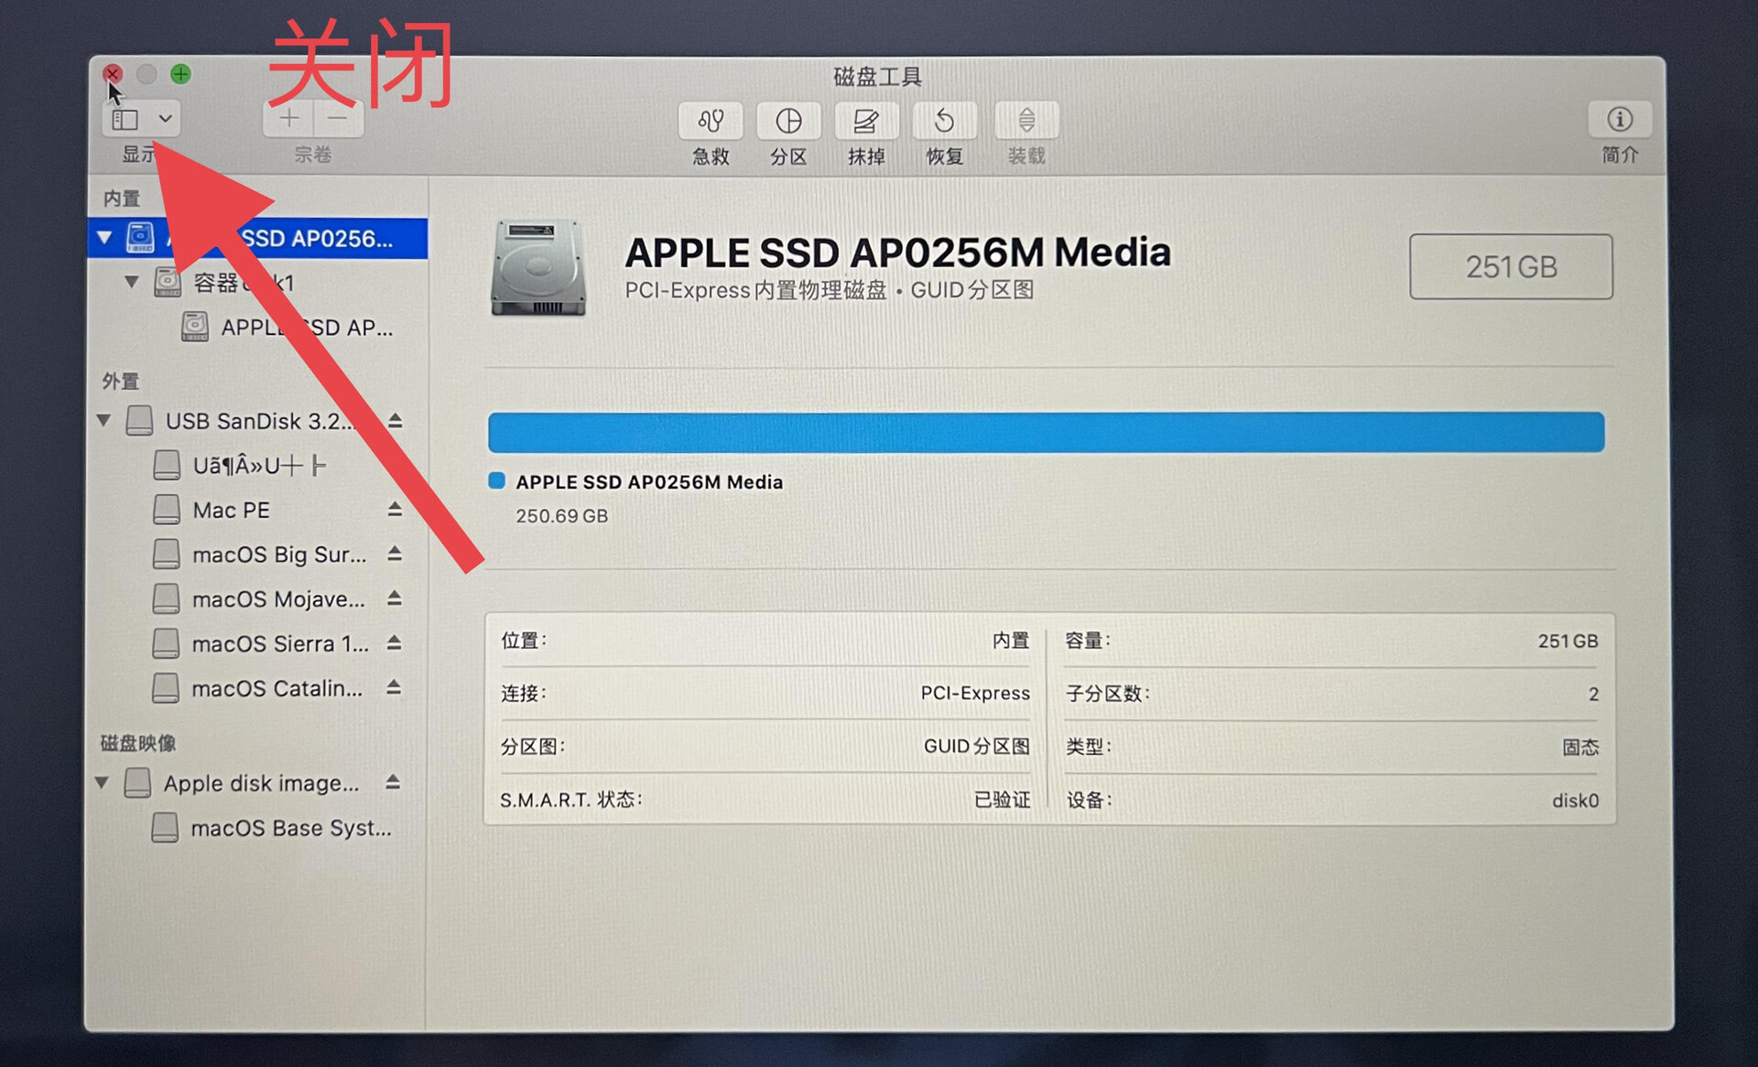Image resolution: width=1758 pixels, height=1067 pixels.
Task: Select the macOS Catalina volume
Action: click(x=258, y=688)
